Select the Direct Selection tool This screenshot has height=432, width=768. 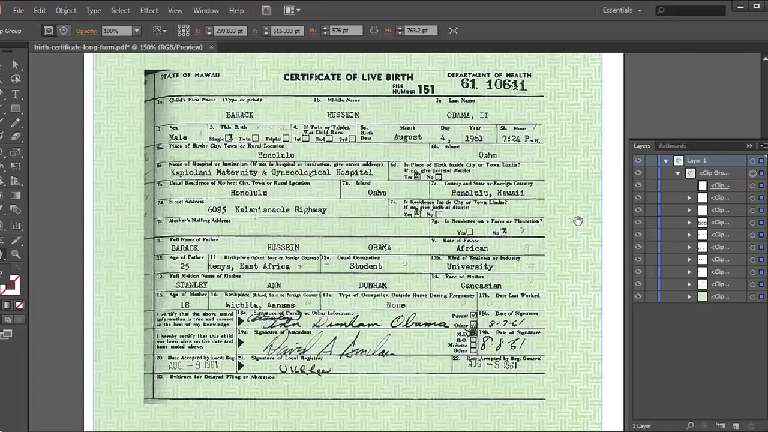(x=16, y=65)
